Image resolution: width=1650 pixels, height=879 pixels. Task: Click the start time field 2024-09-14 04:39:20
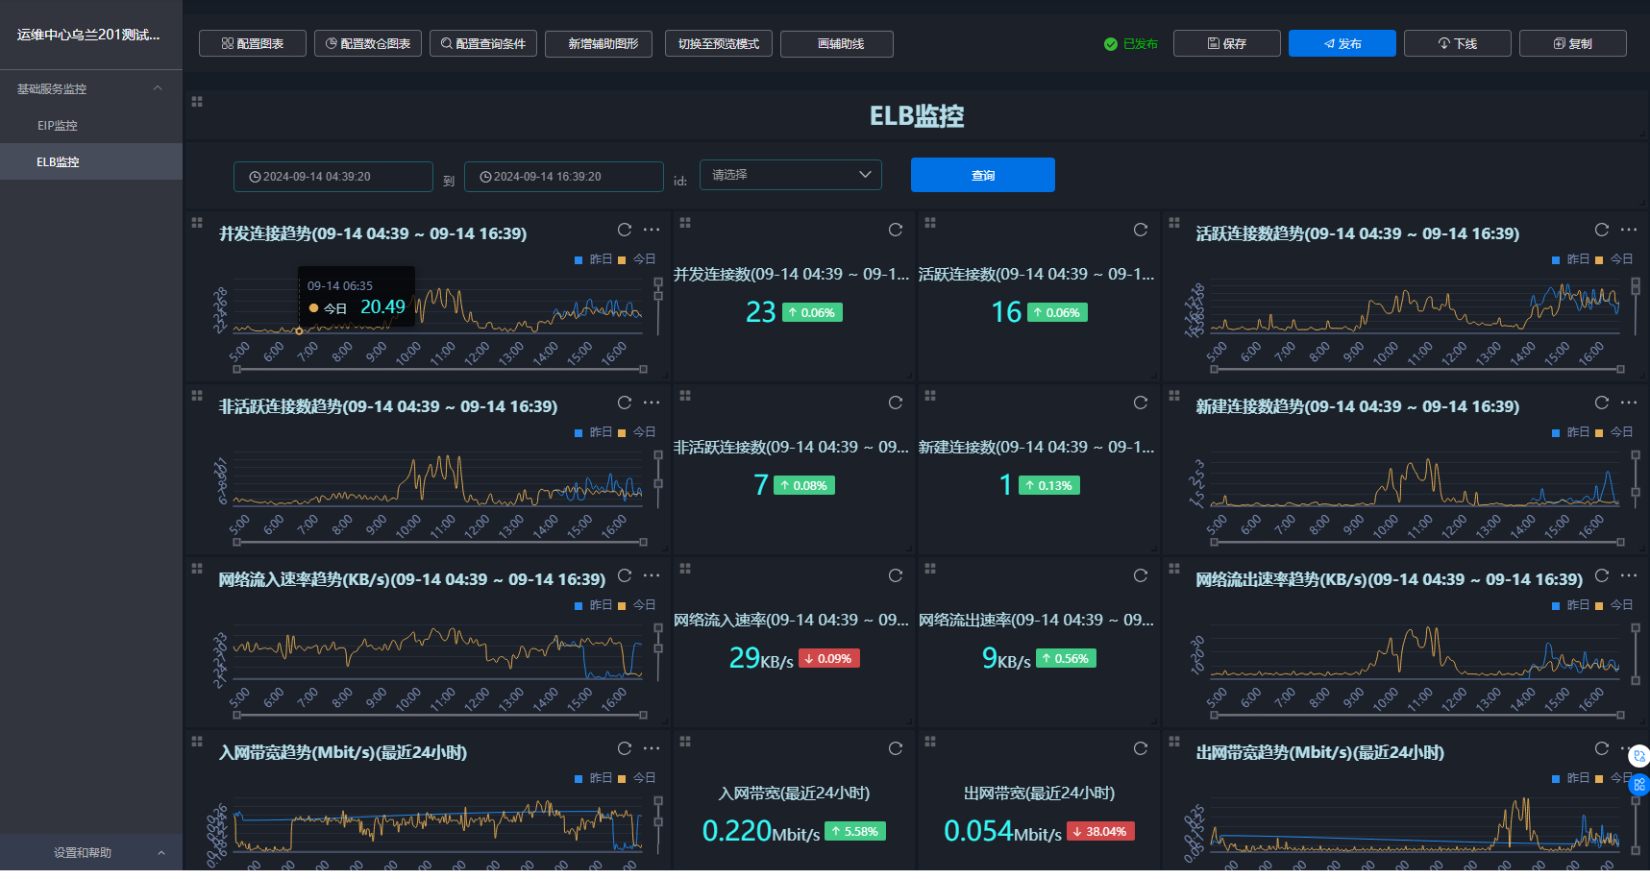[x=332, y=177]
